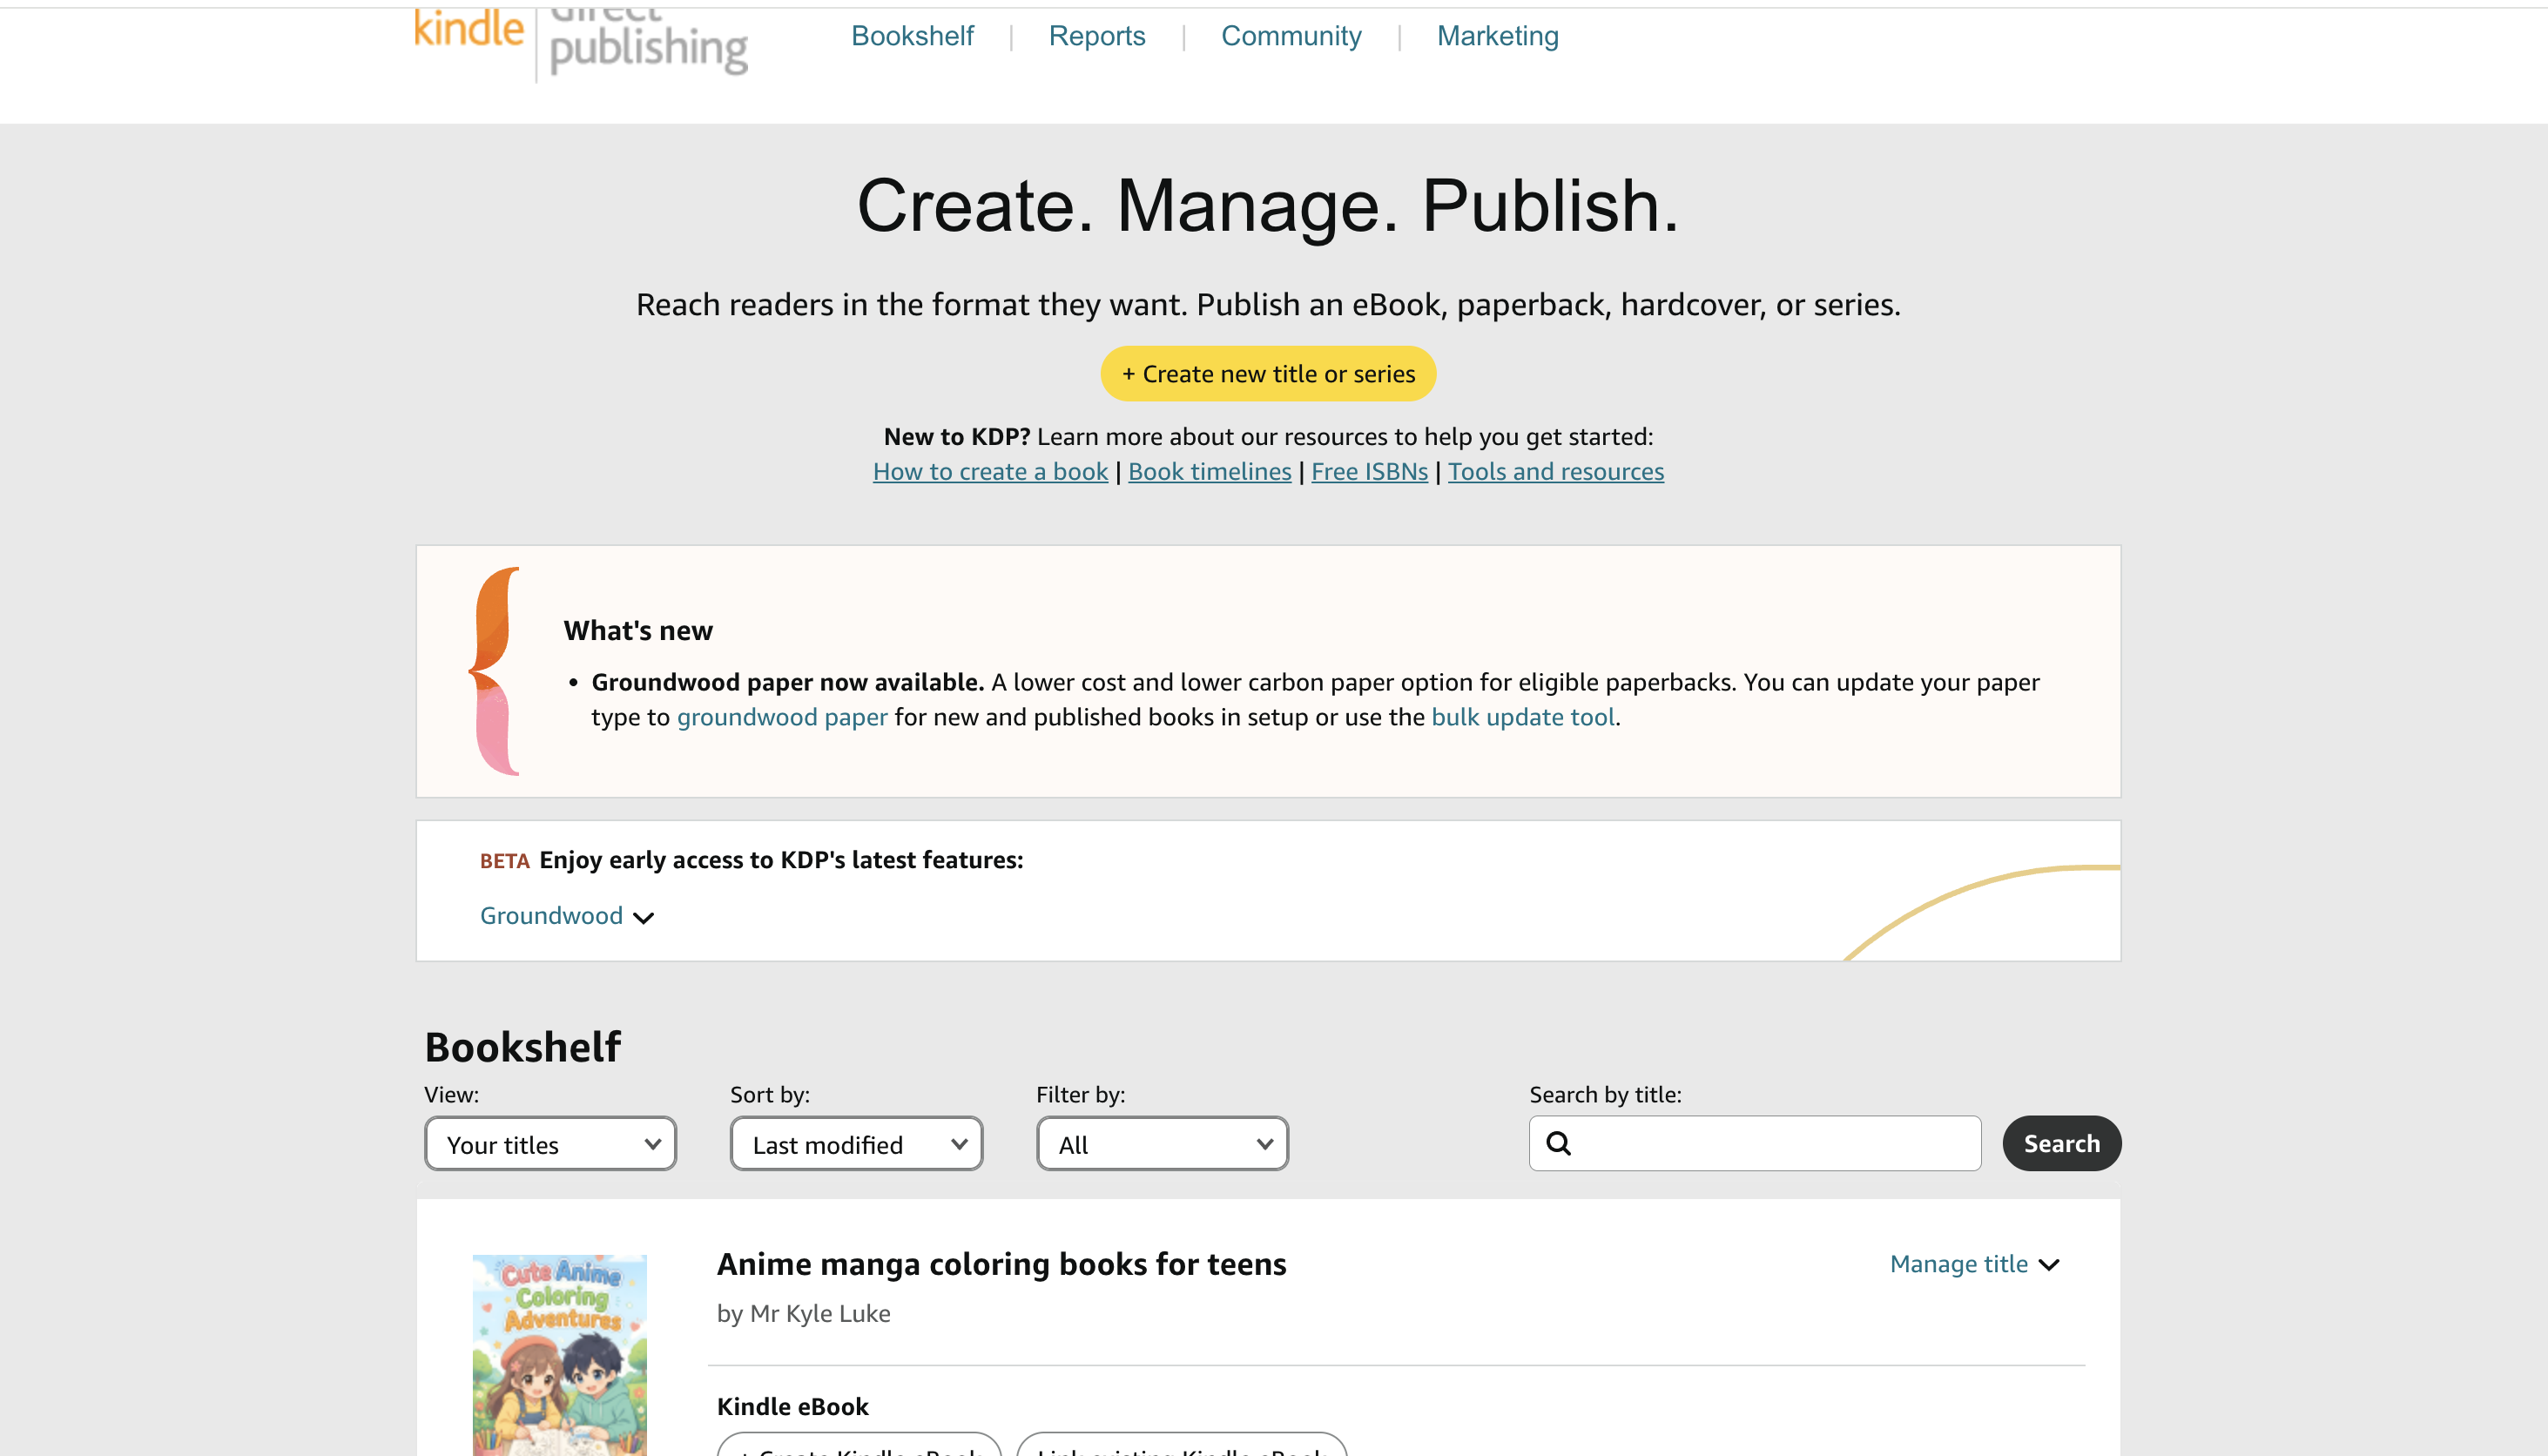Viewport: 2548px width, 1456px height.
Task: Expand the Groundwood beta feature
Action: [566, 916]
